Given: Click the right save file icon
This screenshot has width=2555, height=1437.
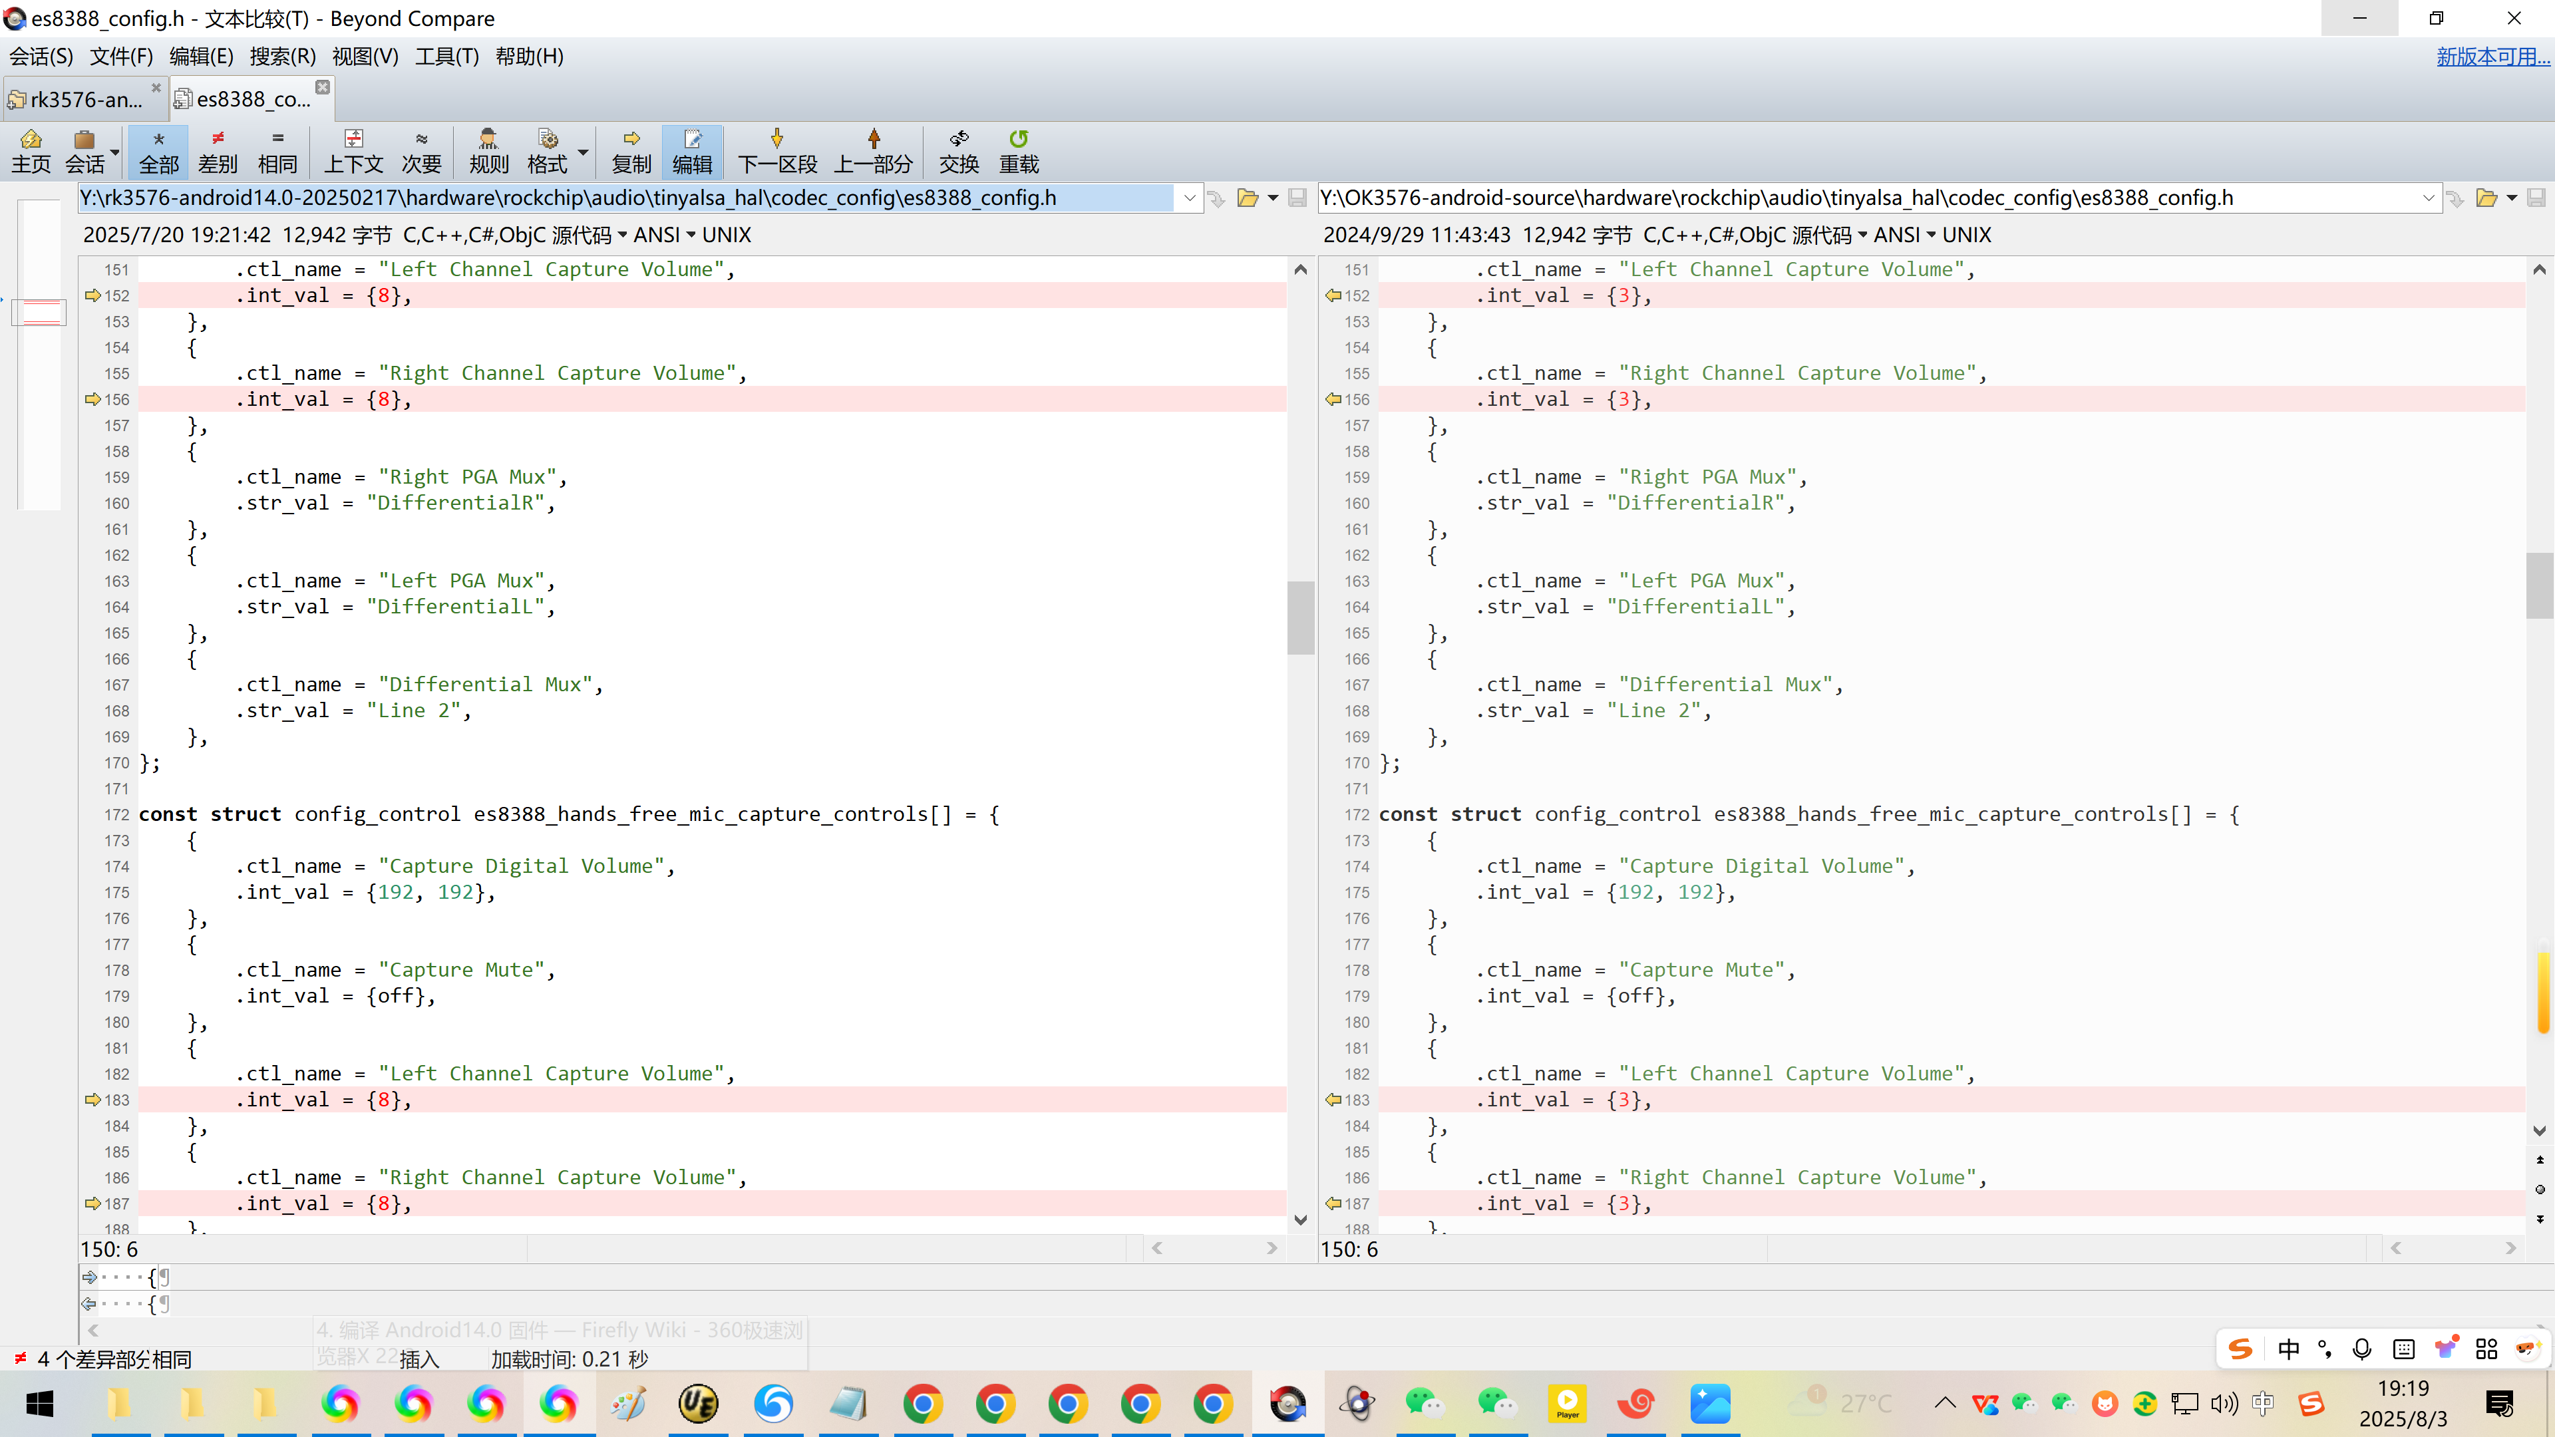Looking at the screenshot, I should (x=2536, y=198).
